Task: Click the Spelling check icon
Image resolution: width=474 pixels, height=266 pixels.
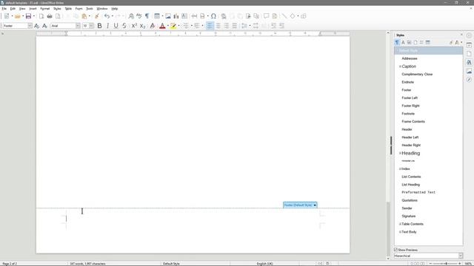Action: point(139,16)
